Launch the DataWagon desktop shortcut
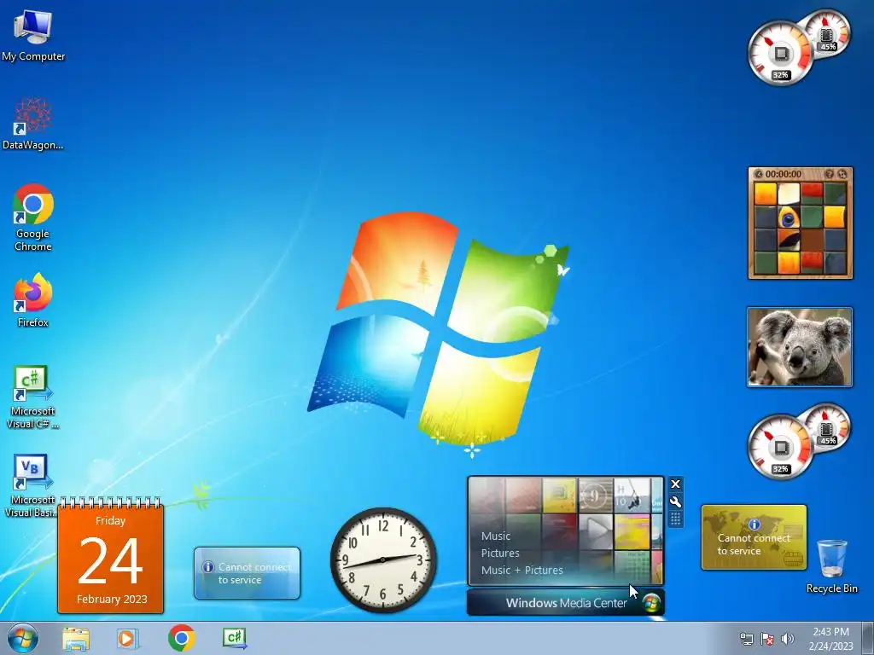Image resolution: width=874 pixels, height=655 pixels. point(33,124)
